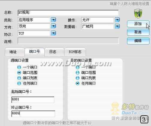Click the 终止端口号 field with 6889
151x126 pixels.
click(x=33, y=113)
